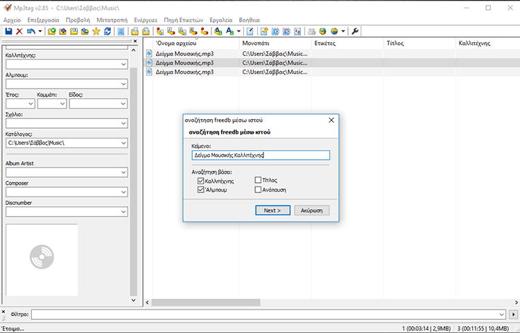The height and width of the screenshot is (333, 520).
Task: Expand the Κατάλογος path combo box
Action: click(123, 143)
